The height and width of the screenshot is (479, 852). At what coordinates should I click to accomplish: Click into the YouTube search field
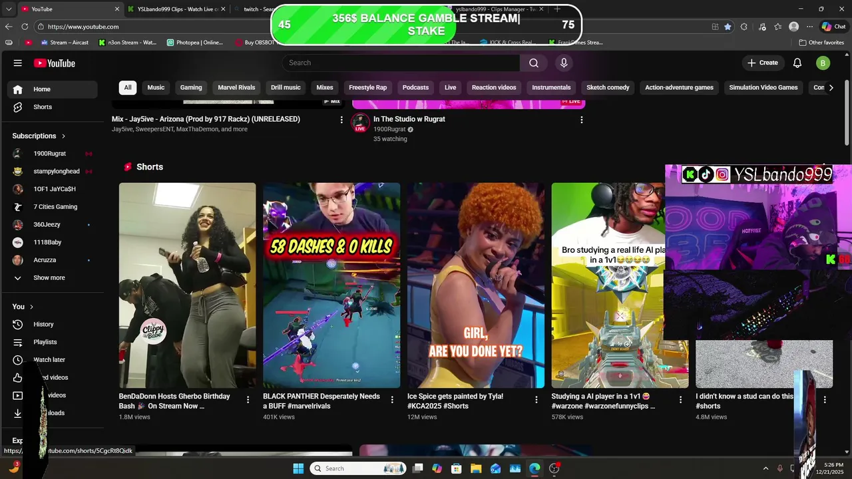point(401,63)
